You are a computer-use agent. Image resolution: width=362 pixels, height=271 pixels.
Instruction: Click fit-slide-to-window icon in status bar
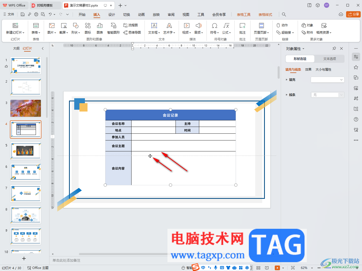[x=293, y=268]
